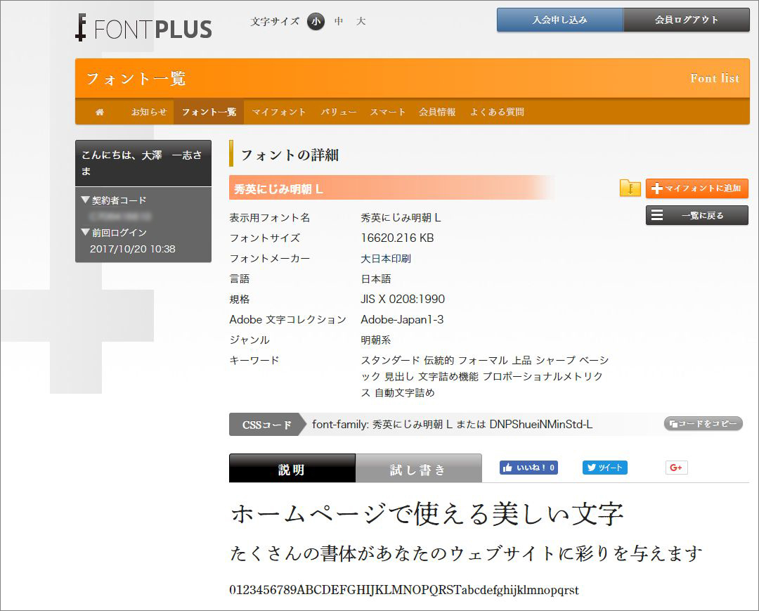Switch to the 説明 tab
This screenshot has width=759, height=611.
tap(292, 468)
